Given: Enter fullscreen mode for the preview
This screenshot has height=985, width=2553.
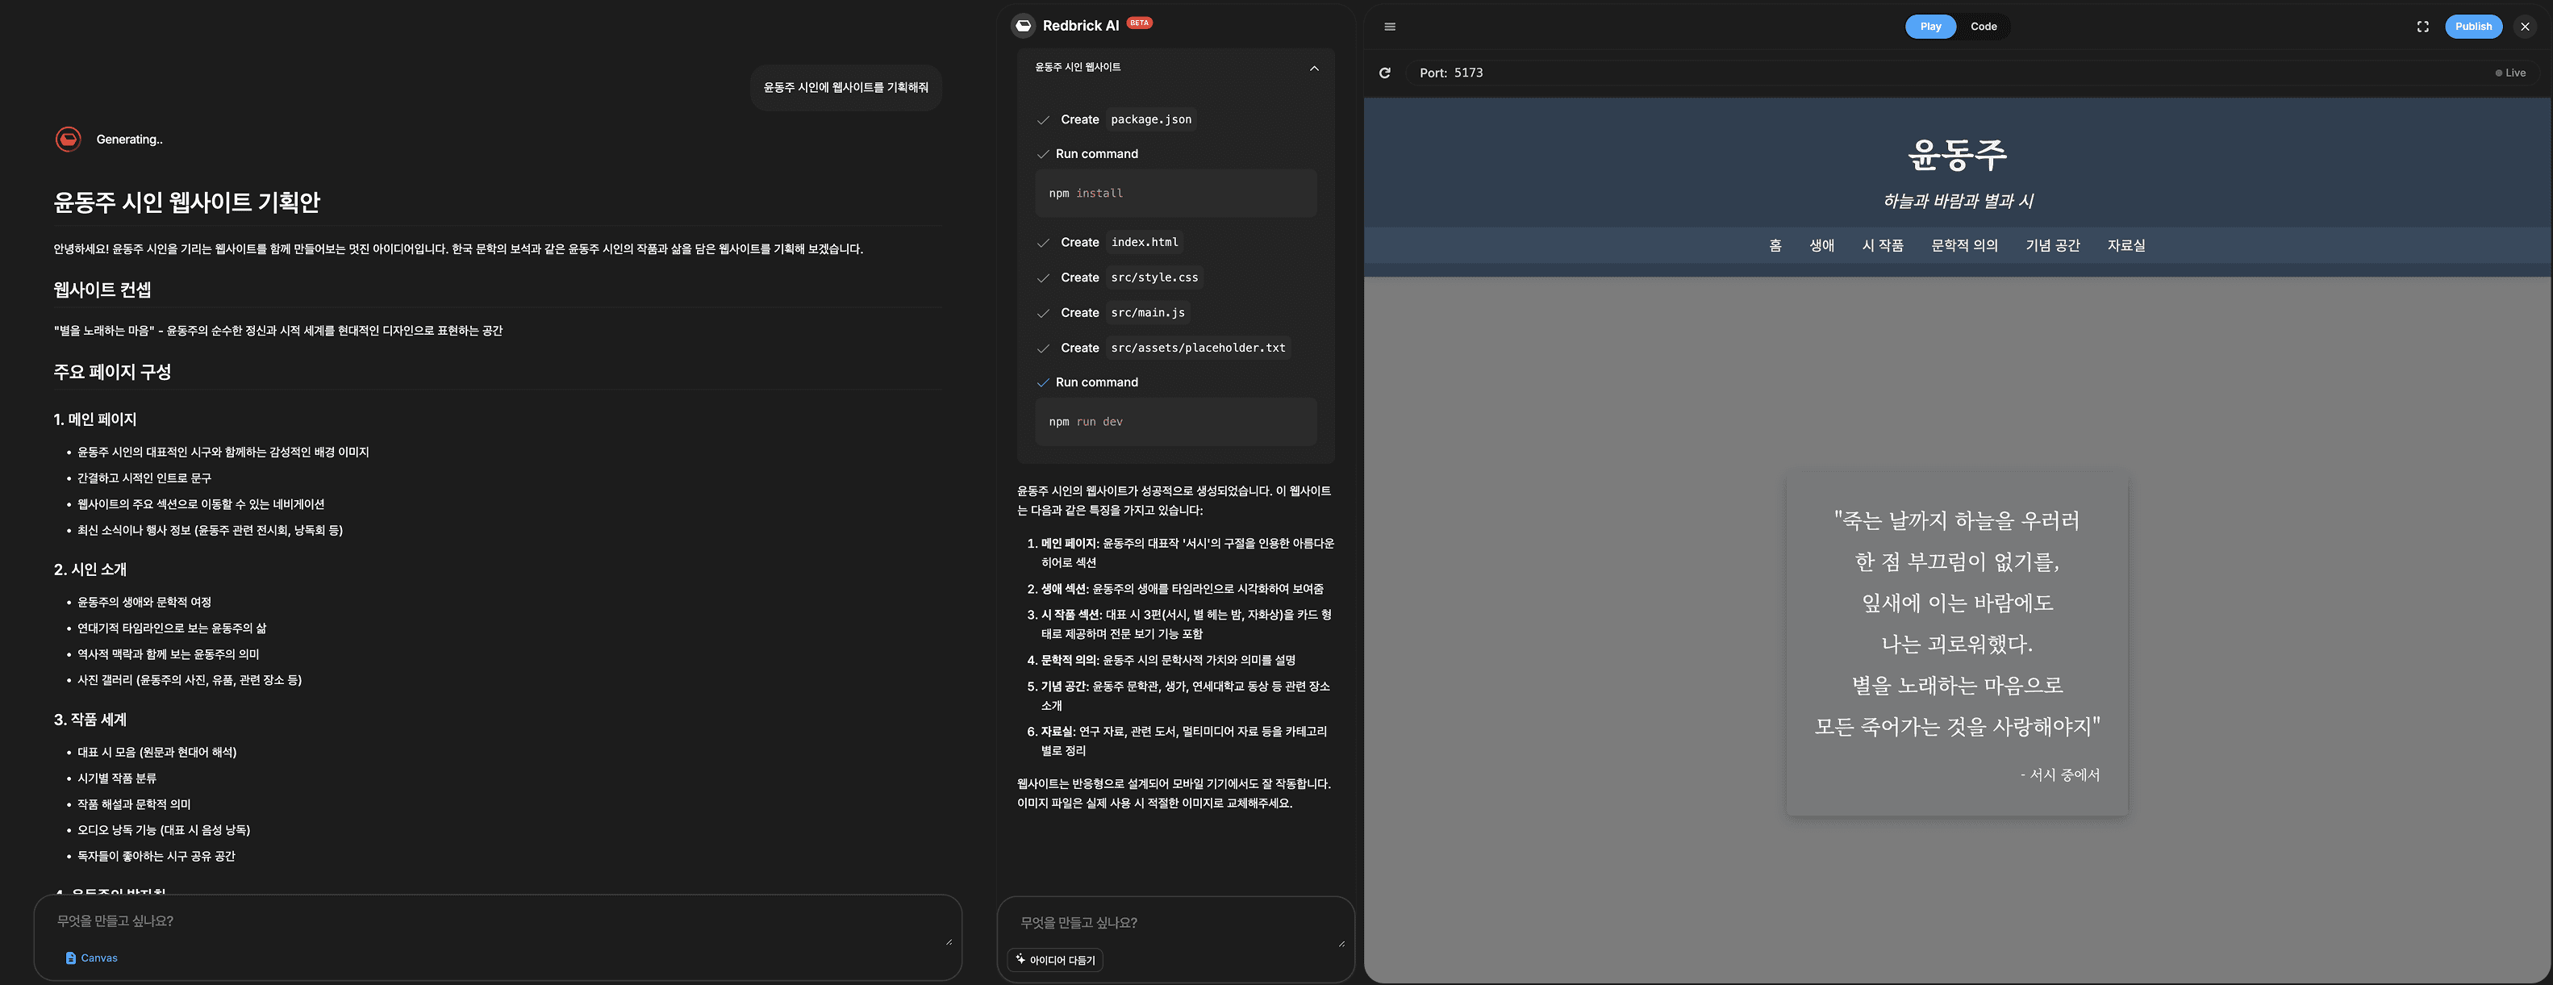Looking at the screenshot, I should click(x=2422, y=27).
